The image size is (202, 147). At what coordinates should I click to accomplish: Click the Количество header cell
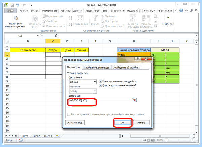tap(28, 50)
